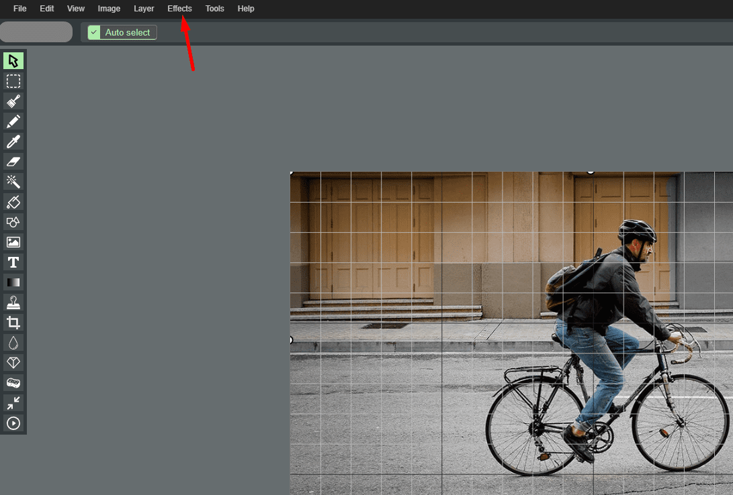Open the Layer menu

point(144,9)
